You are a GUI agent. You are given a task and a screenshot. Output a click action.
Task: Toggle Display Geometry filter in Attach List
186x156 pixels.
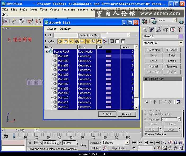point(60,41)
